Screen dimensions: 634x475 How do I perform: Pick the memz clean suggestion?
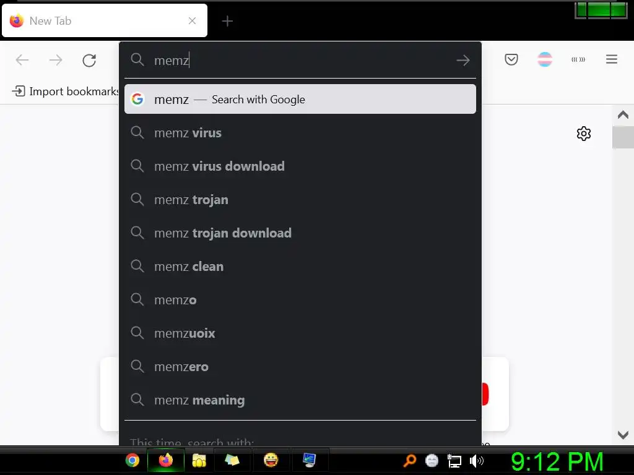coord(300,267)
